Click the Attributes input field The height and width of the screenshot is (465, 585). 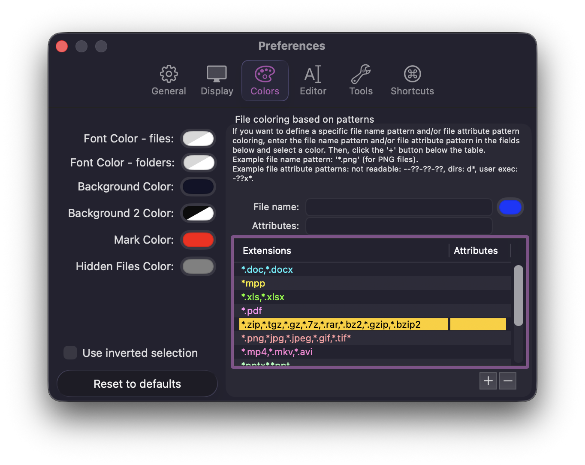398,226
